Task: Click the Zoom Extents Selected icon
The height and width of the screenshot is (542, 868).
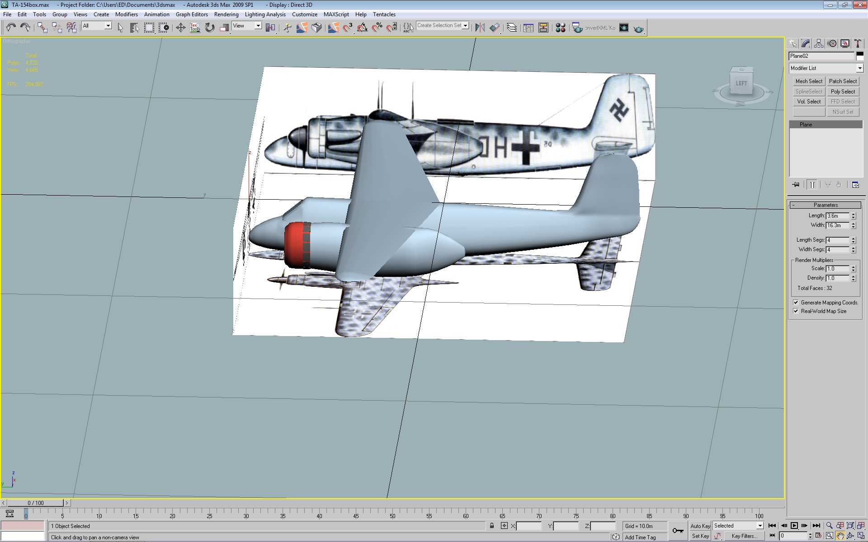Action: point(851,526)
